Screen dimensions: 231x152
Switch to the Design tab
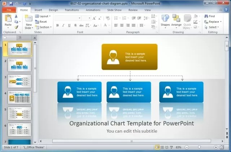pos(53,10)
